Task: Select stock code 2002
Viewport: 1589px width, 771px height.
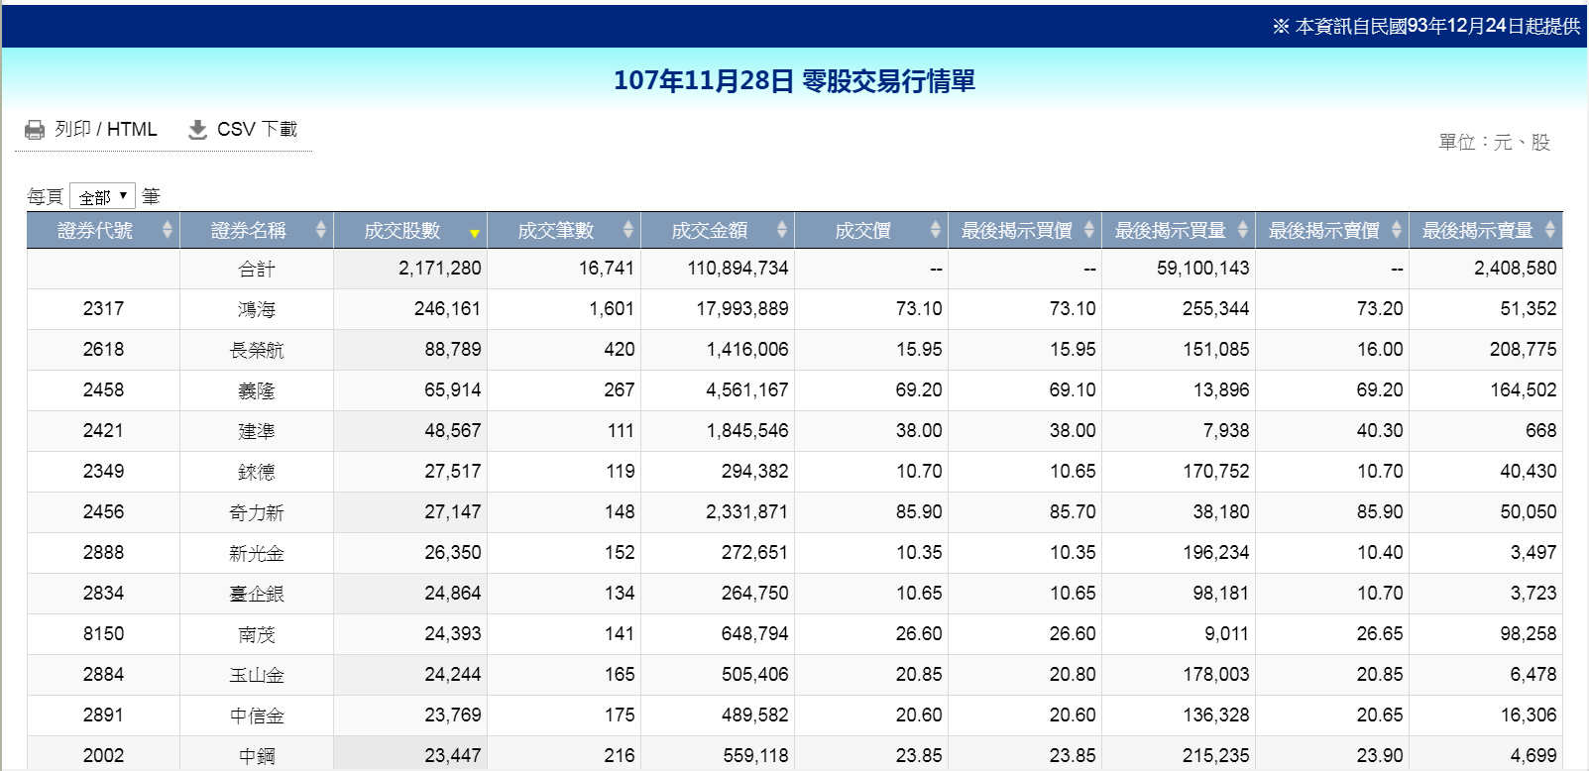Action: 103,756
